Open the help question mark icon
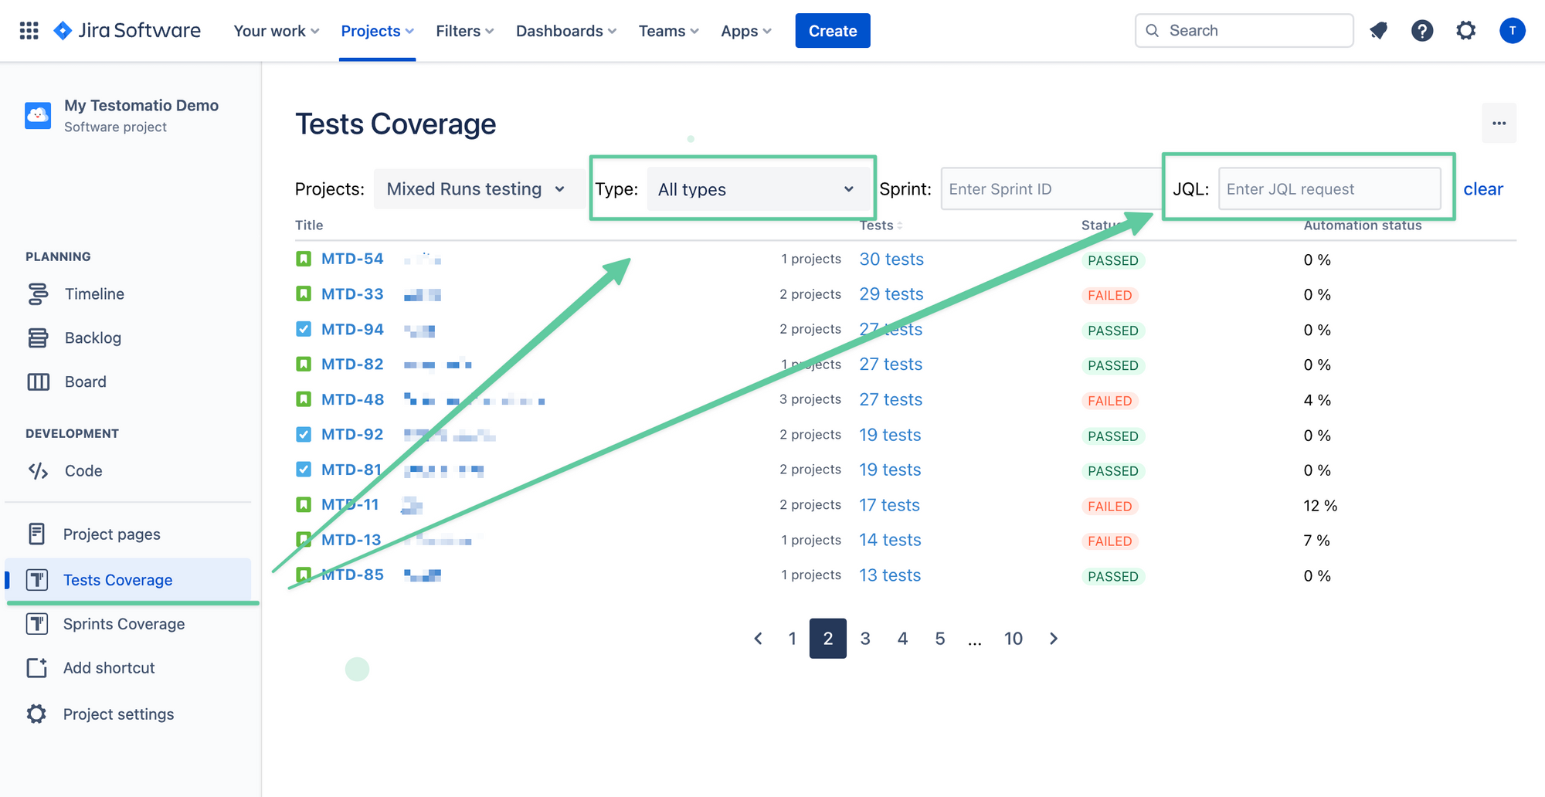The height and width of the screenshot is (797, 1545). 1422,31
